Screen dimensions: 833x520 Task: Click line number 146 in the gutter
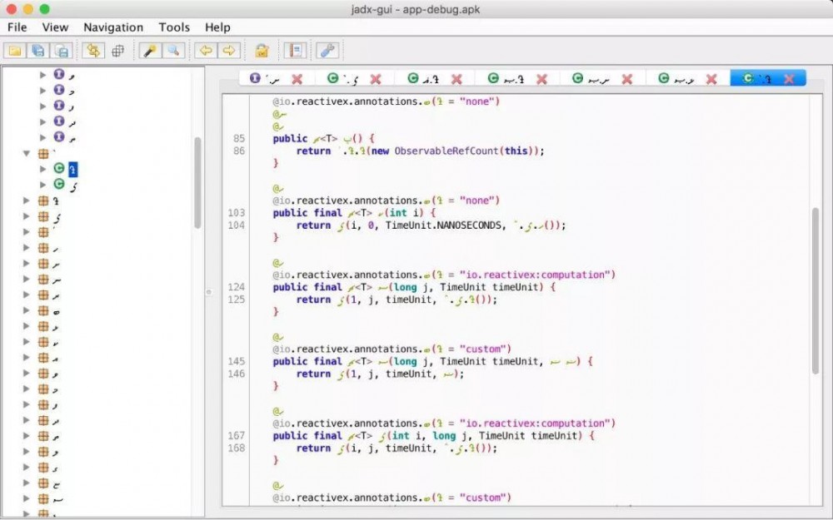pyautogui.click(x=237, y=374)
